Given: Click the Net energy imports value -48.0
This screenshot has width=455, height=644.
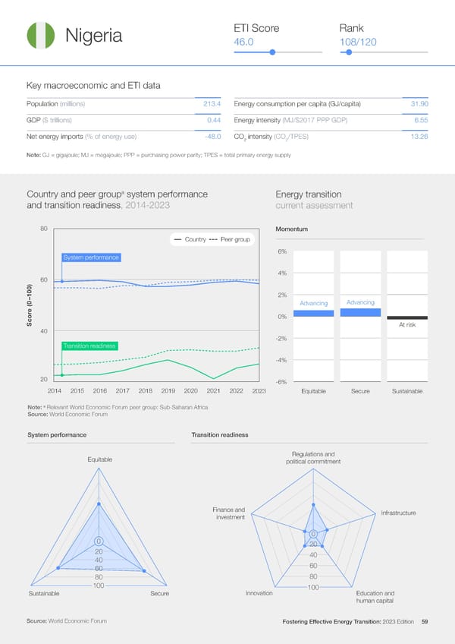Looking at the screenshot, I should [x=209, y=137].
